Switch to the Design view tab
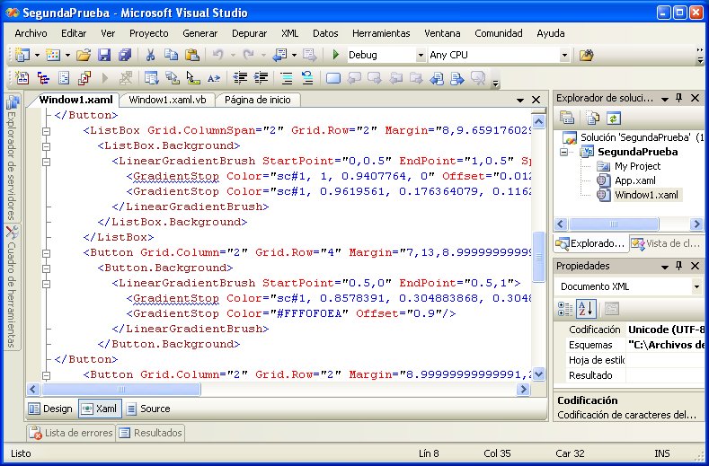The width and height of the screenshot is (709, 466). [x=50, y=409]
